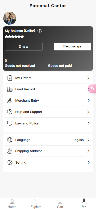Image resolution: width=96 pixels, height=209 pixels.
Task: Toggle balance visibility with the eye icon
Action: point(40,31)
